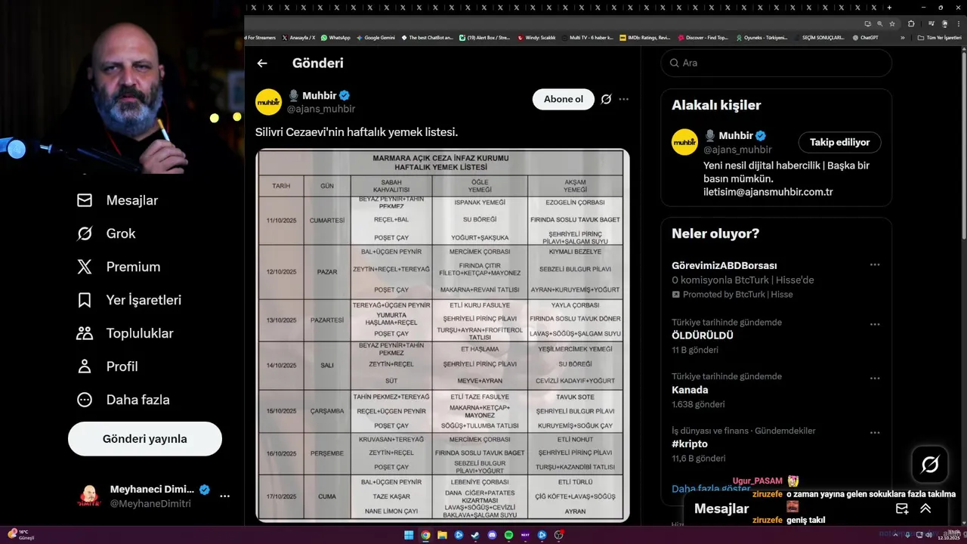967x544 pixels.
Task: Open the #kripto trending topic
Action: [690, 444]
